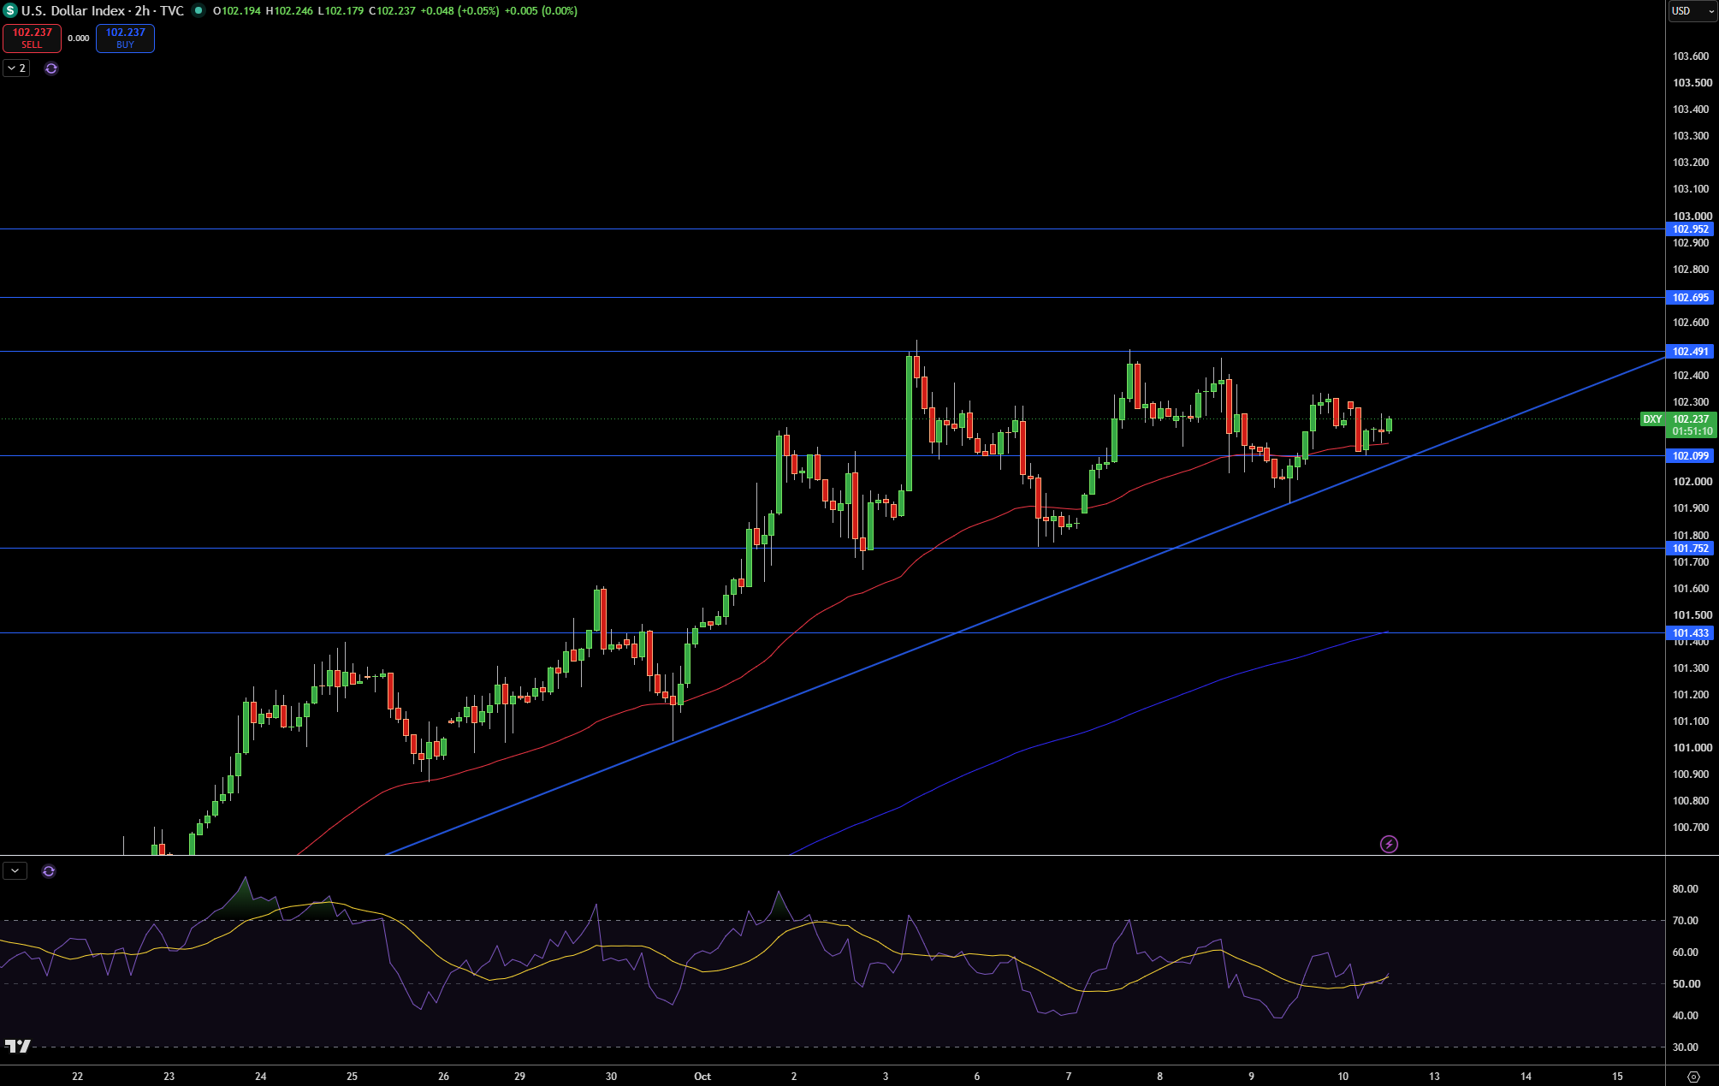Select the 101.433 price level label
The height and width of the screenshot is (1086, 1719).
[1690, 633]
